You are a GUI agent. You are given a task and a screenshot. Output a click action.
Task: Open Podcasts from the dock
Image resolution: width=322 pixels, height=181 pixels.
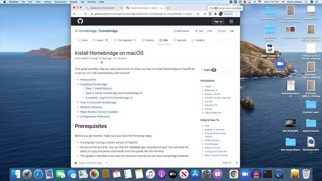[162, 174]
